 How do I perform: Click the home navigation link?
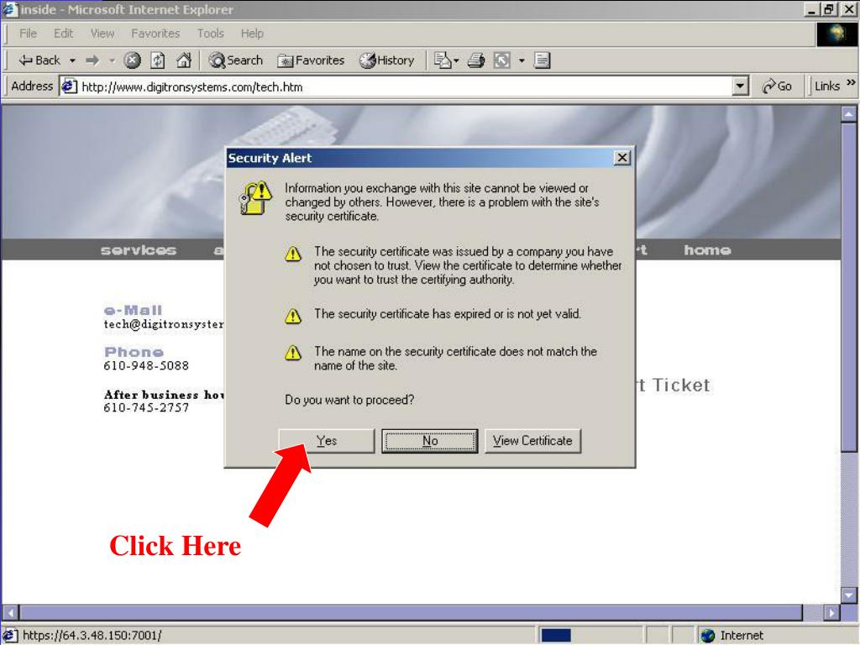(707, 250)
